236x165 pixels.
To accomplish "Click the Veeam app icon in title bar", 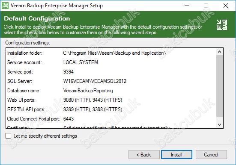I will (x=5, y=6).
